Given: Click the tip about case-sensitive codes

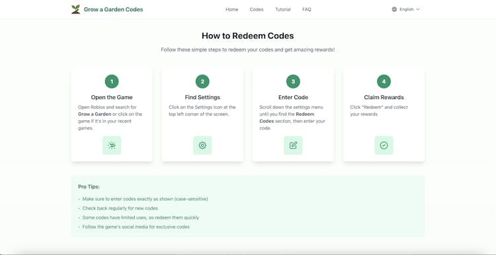Looking at the screenshot, I should pos(145,199).
